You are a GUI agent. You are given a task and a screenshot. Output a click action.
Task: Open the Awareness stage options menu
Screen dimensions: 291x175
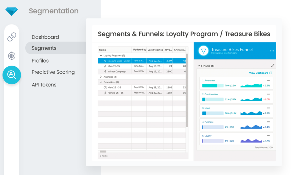point(268,81)
